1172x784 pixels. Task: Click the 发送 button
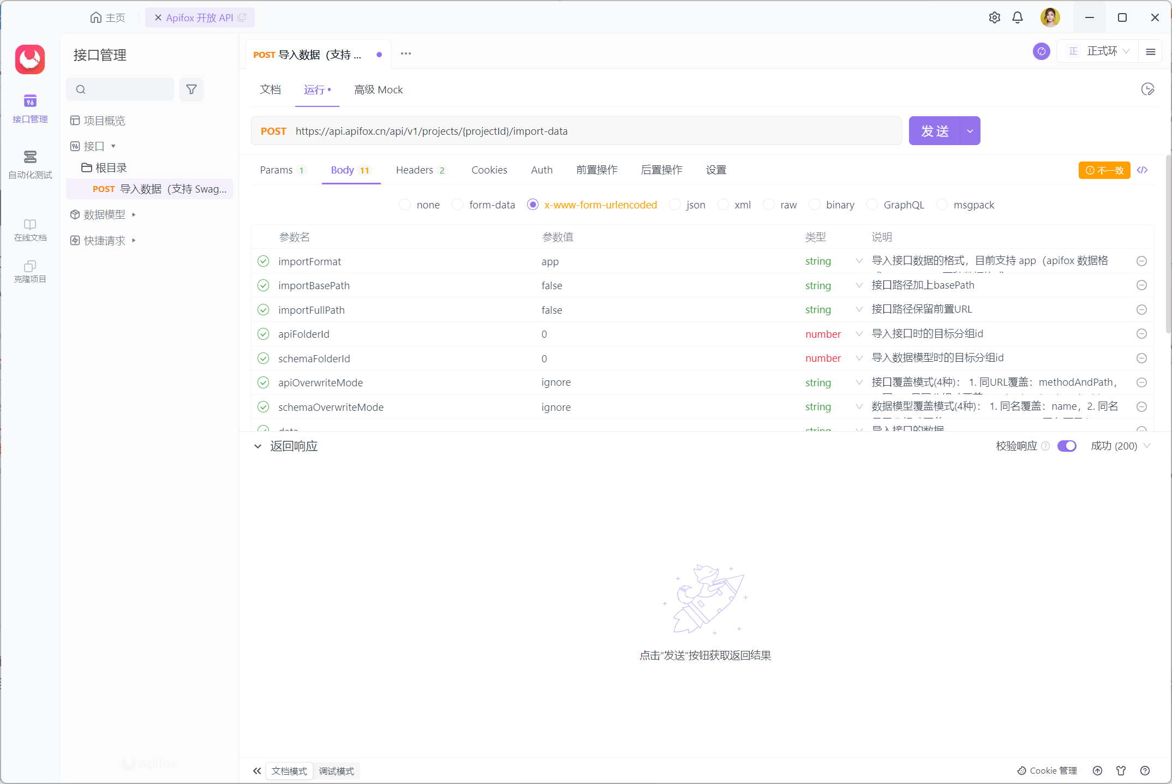click(x=934, y=131)
